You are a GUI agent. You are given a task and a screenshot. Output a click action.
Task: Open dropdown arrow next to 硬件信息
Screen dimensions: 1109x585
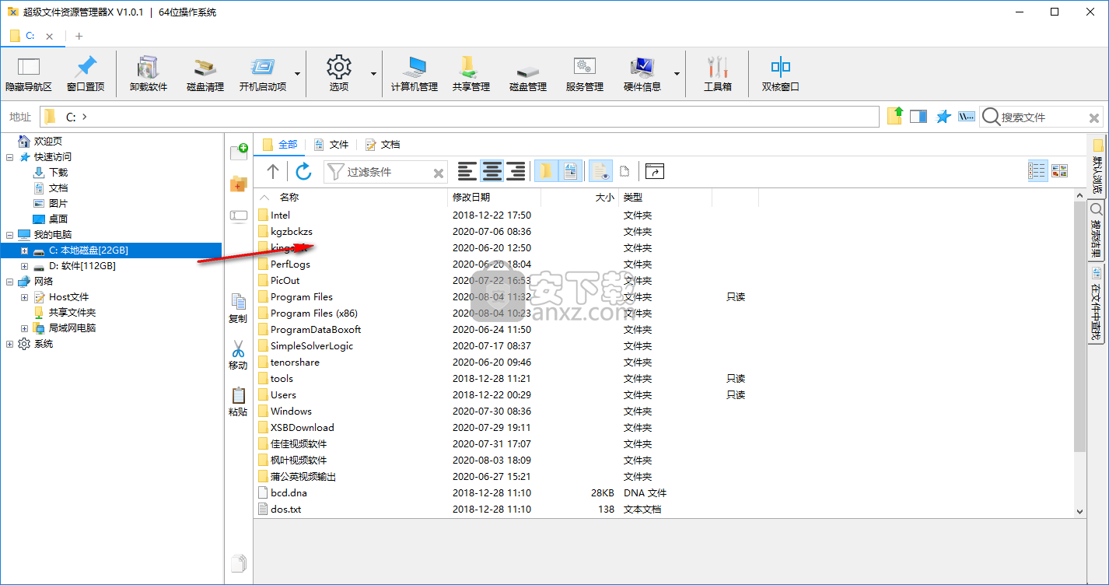[x=677, y=74]
